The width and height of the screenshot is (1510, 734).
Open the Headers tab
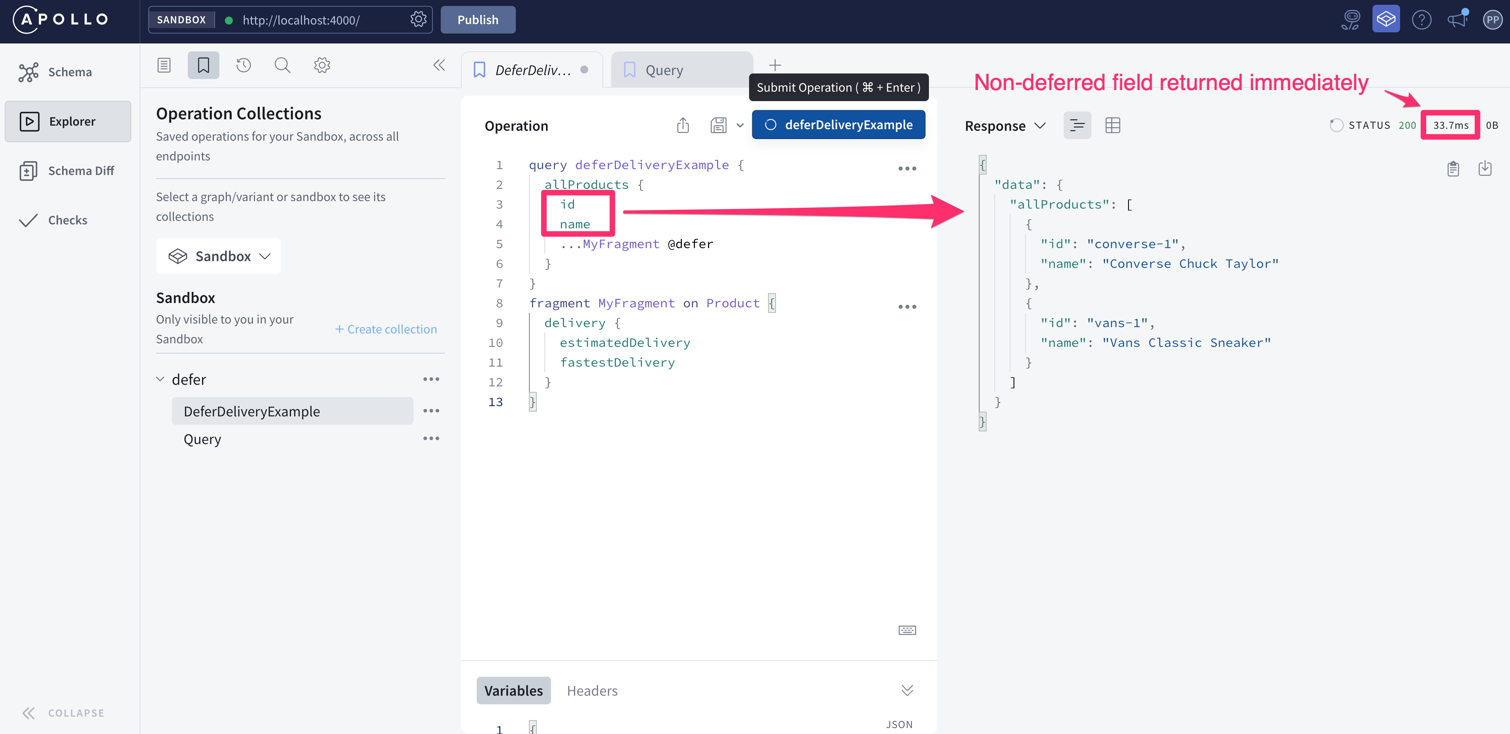pos(592,691)
